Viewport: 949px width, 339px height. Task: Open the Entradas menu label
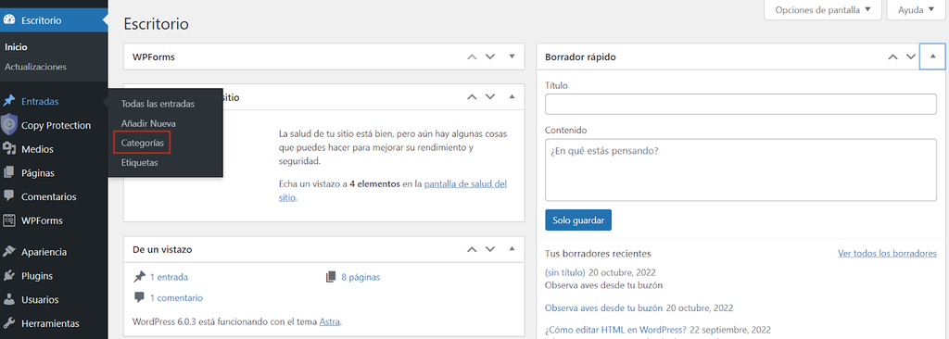coord(40,101)
